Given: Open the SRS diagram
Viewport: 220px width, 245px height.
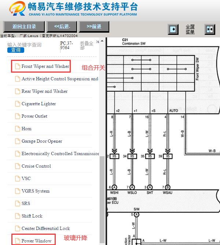Looking at the screenshot, I should (x=26, y=204).
